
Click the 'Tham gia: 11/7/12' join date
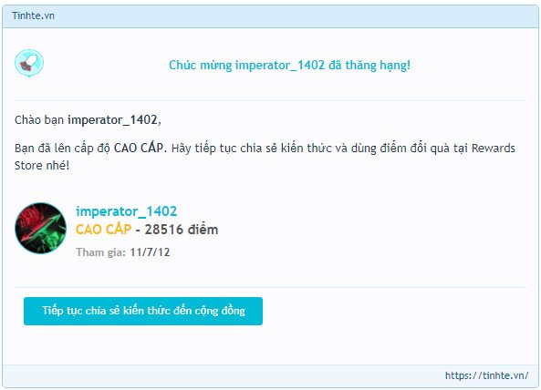[x=123, y=252]
